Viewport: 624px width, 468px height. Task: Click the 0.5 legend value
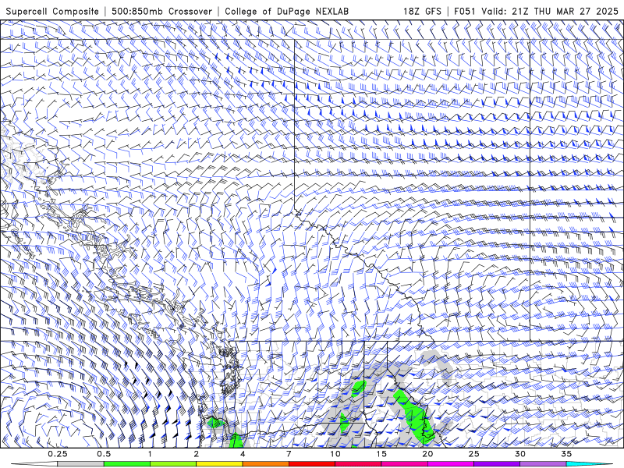coord(104,454)
